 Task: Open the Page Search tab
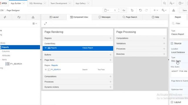130,17
